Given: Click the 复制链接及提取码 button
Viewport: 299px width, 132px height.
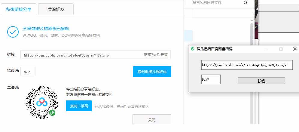Looking at the screenshot, I should click(x=152, y=72).
